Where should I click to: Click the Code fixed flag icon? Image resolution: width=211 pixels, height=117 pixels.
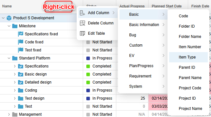pos(21,42)
